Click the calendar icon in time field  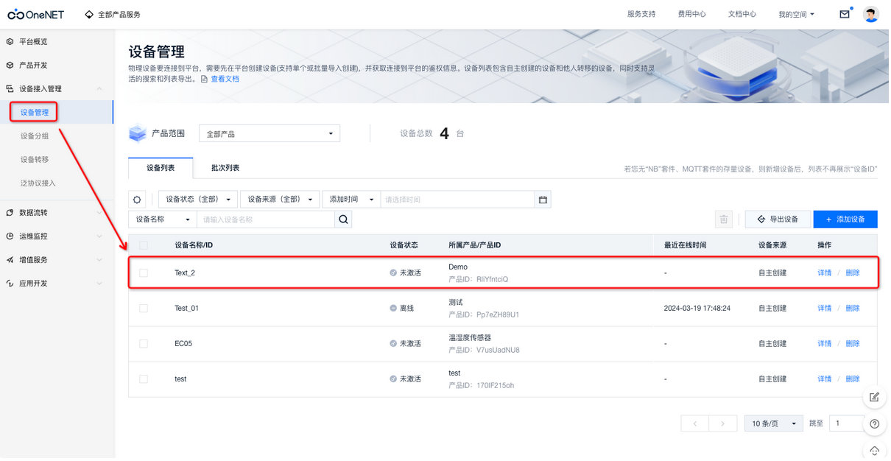(543, 200)
